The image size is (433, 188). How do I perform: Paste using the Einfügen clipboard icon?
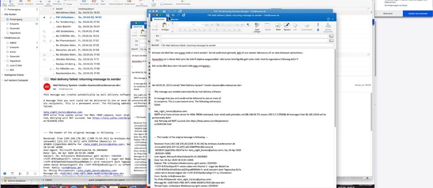165,27
